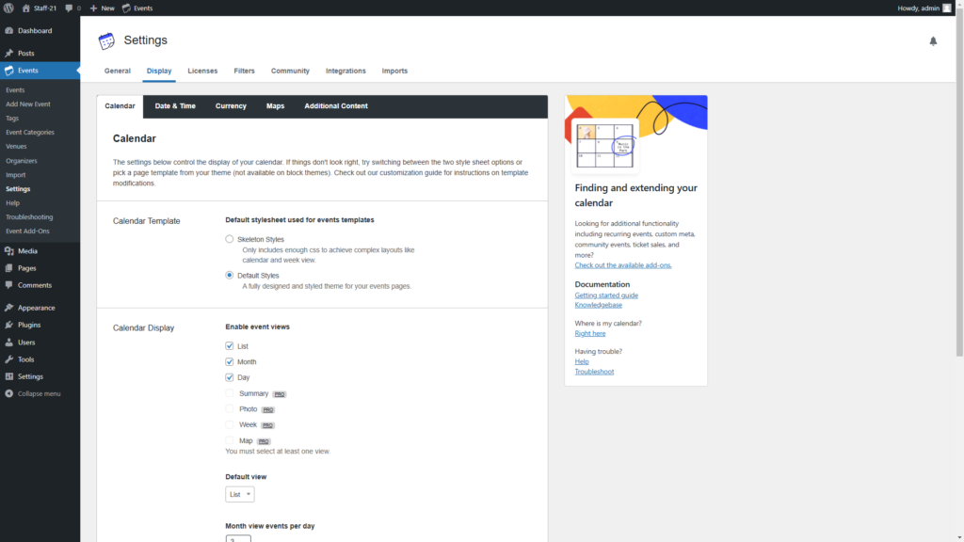The image size is (964, 542).
Task: Switch to the Date & Time tab
Action: click(175, 106)
